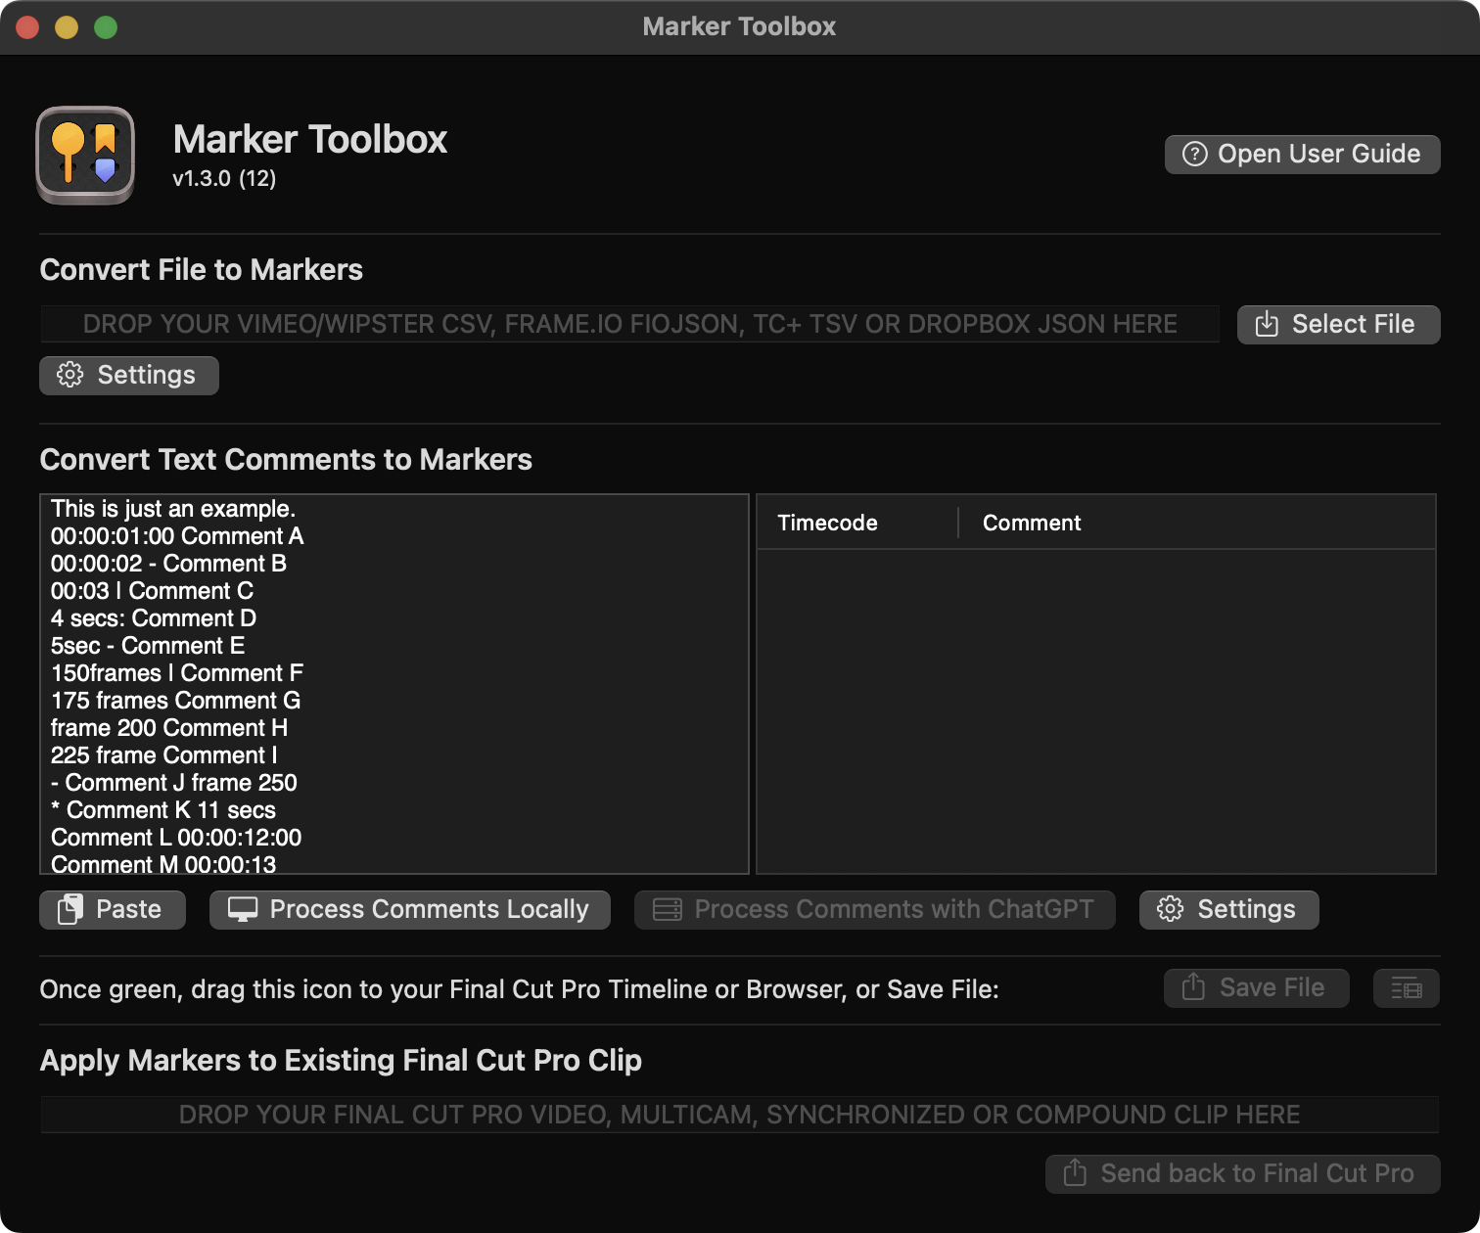Click the Select File button

1338,325
